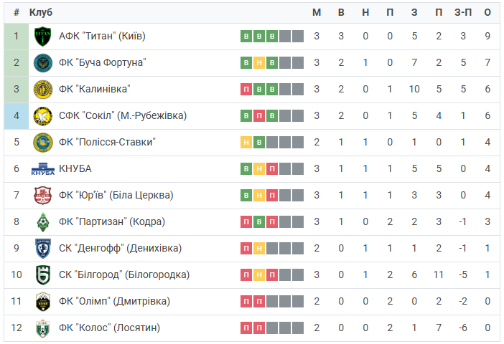Click the AFK Титан club logo
Viewport: 504px width, 344px height.
coord(43,37)
